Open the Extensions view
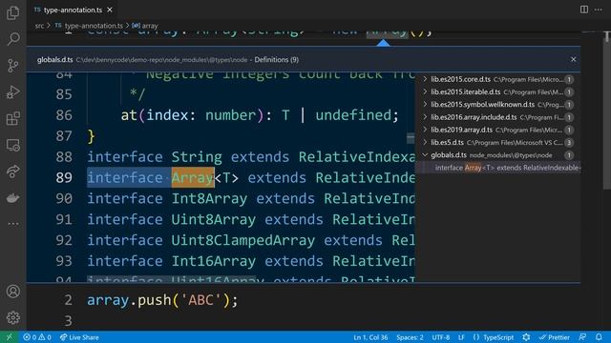The image size is (611, 343). (12, 118)
